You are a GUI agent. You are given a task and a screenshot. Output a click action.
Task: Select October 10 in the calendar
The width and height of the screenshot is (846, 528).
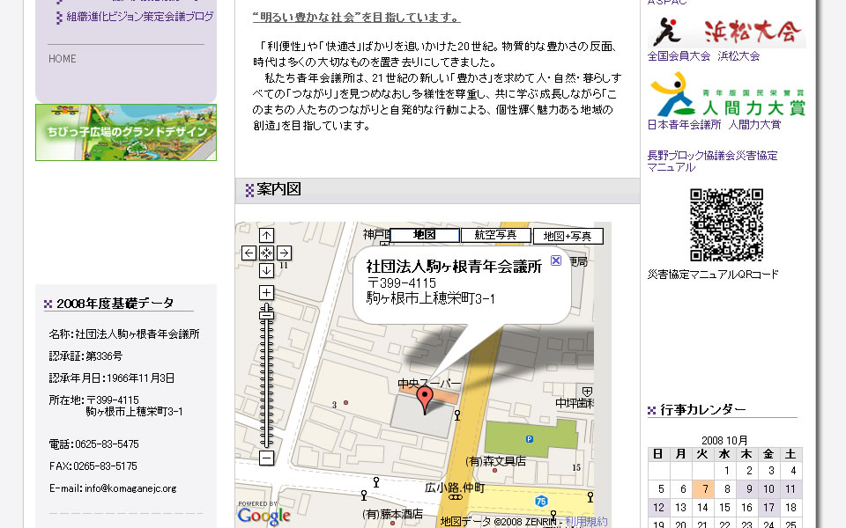click(768, 488)
